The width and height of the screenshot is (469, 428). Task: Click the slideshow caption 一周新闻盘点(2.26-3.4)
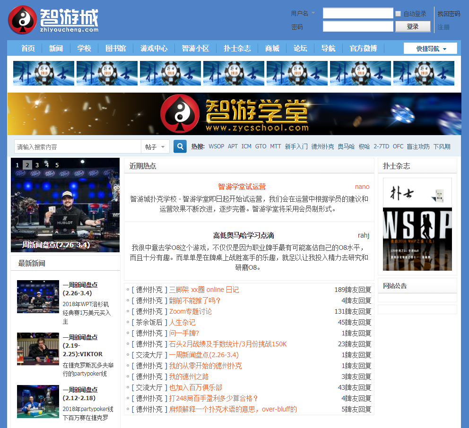tap(52, 245)
